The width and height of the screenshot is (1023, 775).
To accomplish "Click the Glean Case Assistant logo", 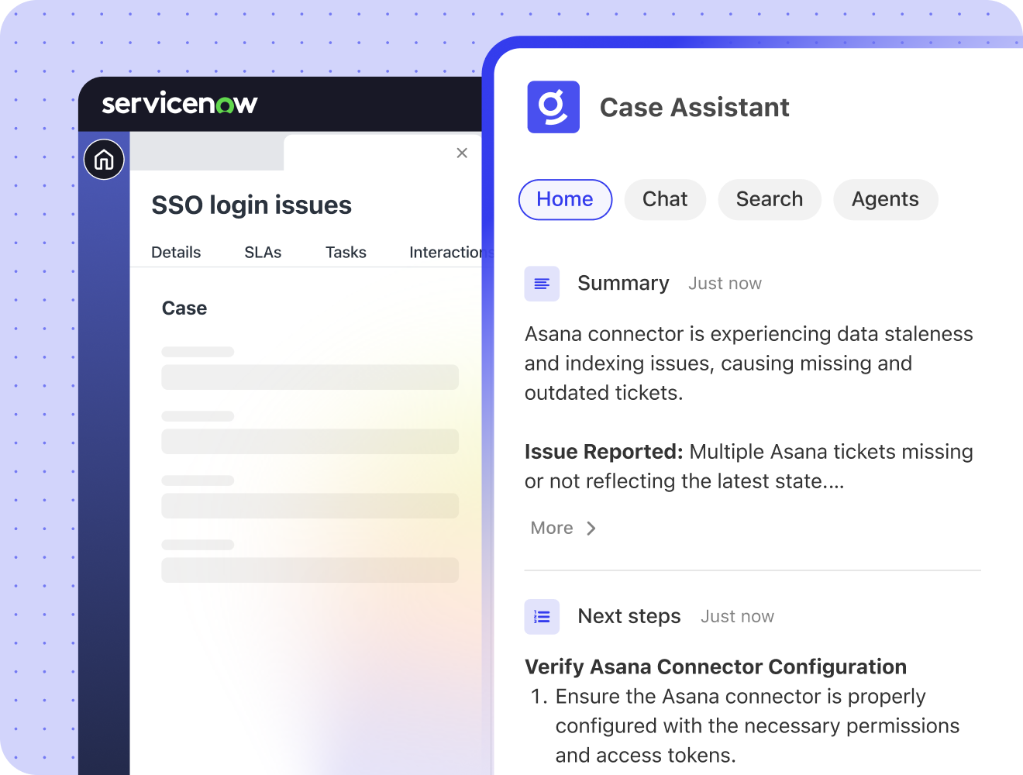I will [553, 107].
